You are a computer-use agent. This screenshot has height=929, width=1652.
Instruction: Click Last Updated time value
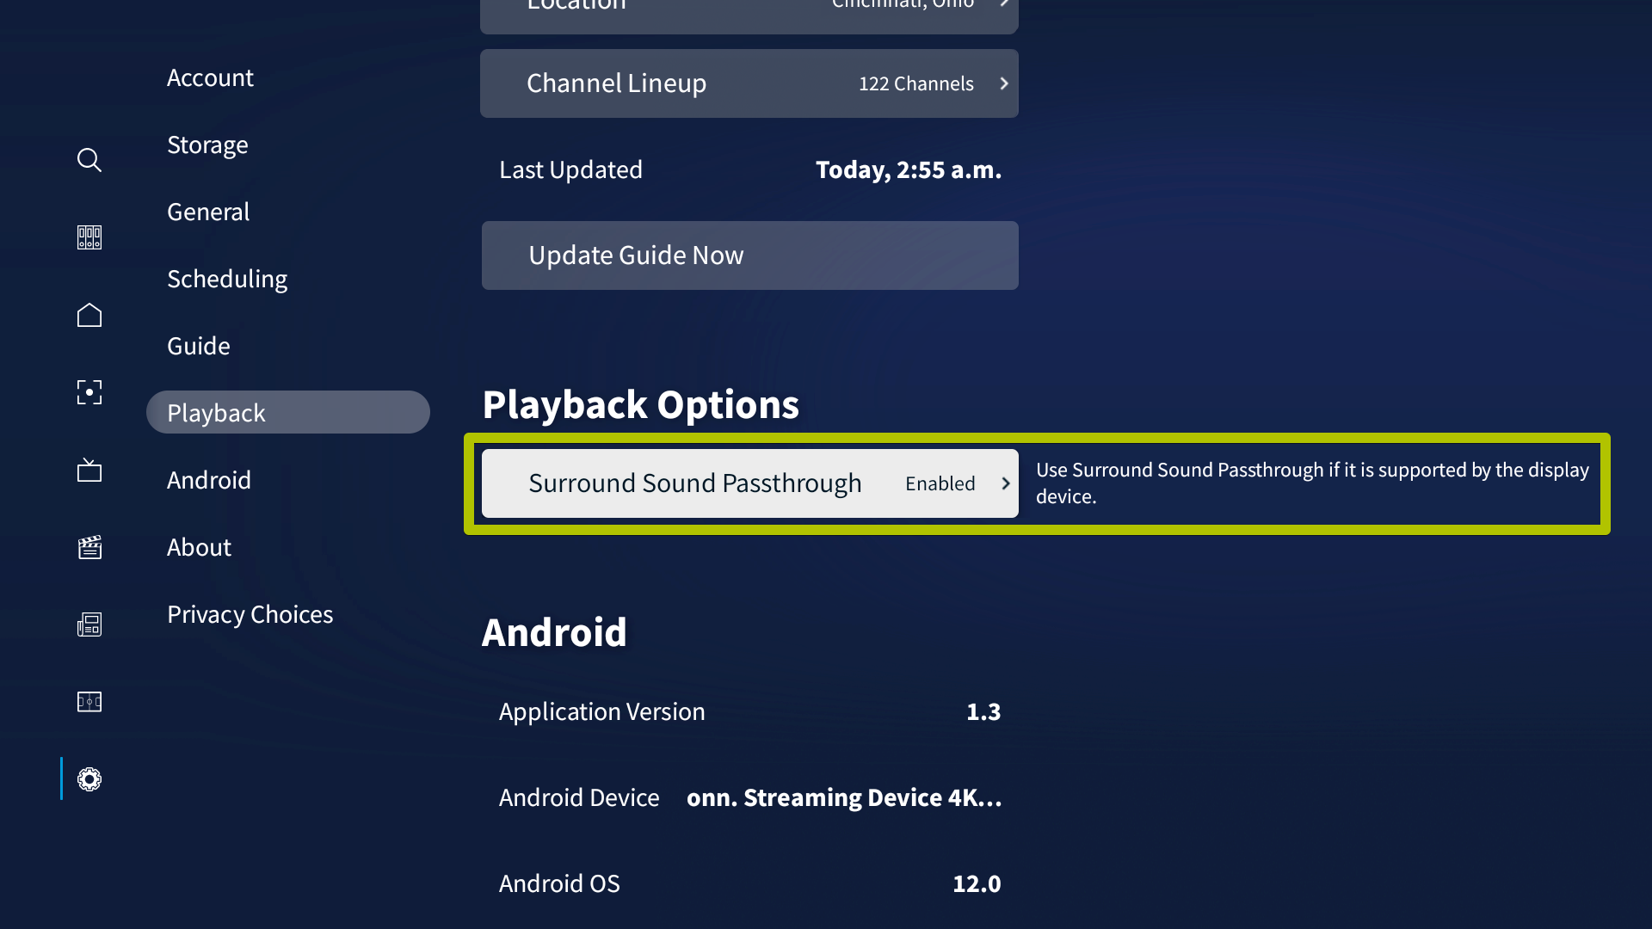909,169
